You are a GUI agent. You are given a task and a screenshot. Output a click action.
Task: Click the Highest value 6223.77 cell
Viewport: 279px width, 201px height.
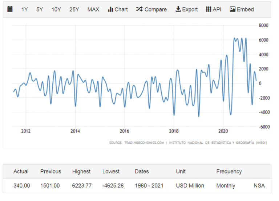[82, 186]
